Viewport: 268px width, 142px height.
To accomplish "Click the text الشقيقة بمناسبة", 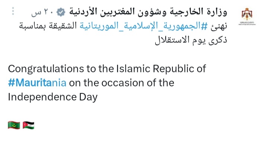I will 48,26.
